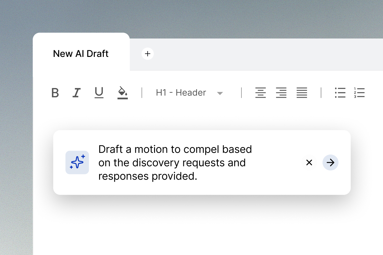The image size is (383, 255).
Task: Open the paint bucket fill color picker
Action: coord(123,93)
